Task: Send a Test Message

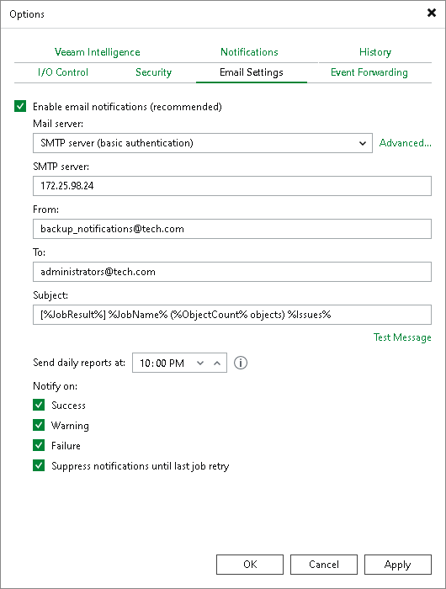Action: coord(402,337)
